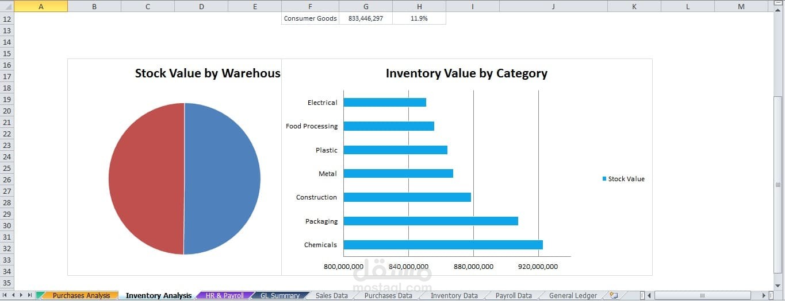Open the General Ledger sheet tab

573,295
